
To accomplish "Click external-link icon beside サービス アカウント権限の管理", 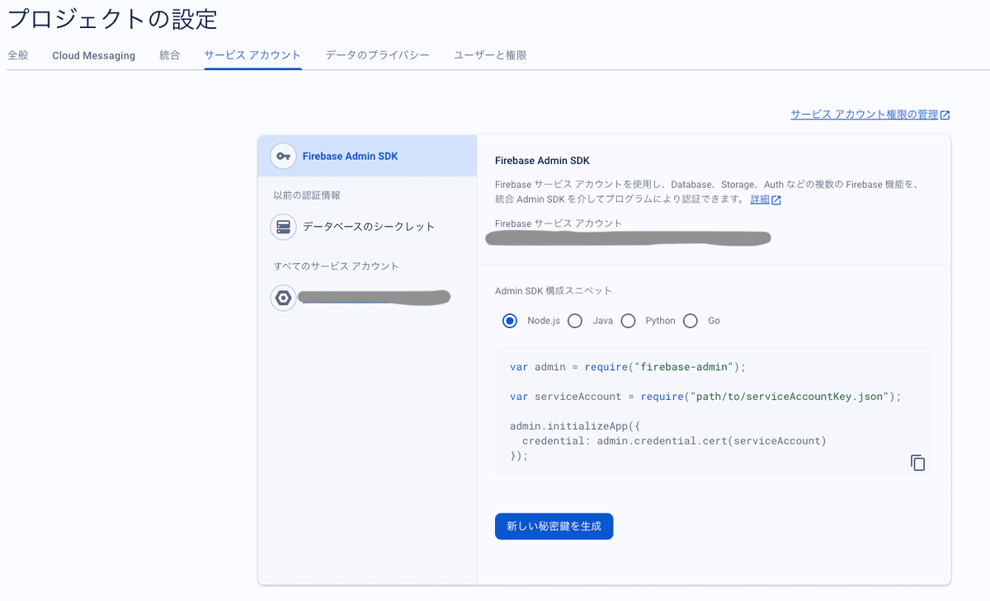I will point(945,115).
